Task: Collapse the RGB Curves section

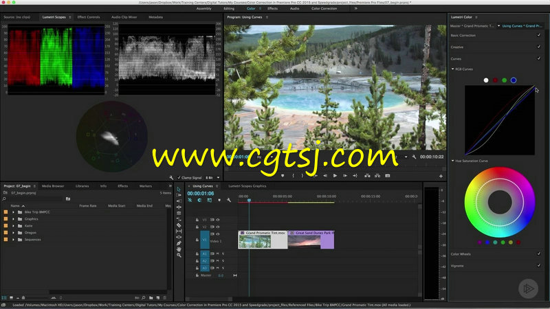Action: (452, 69)
